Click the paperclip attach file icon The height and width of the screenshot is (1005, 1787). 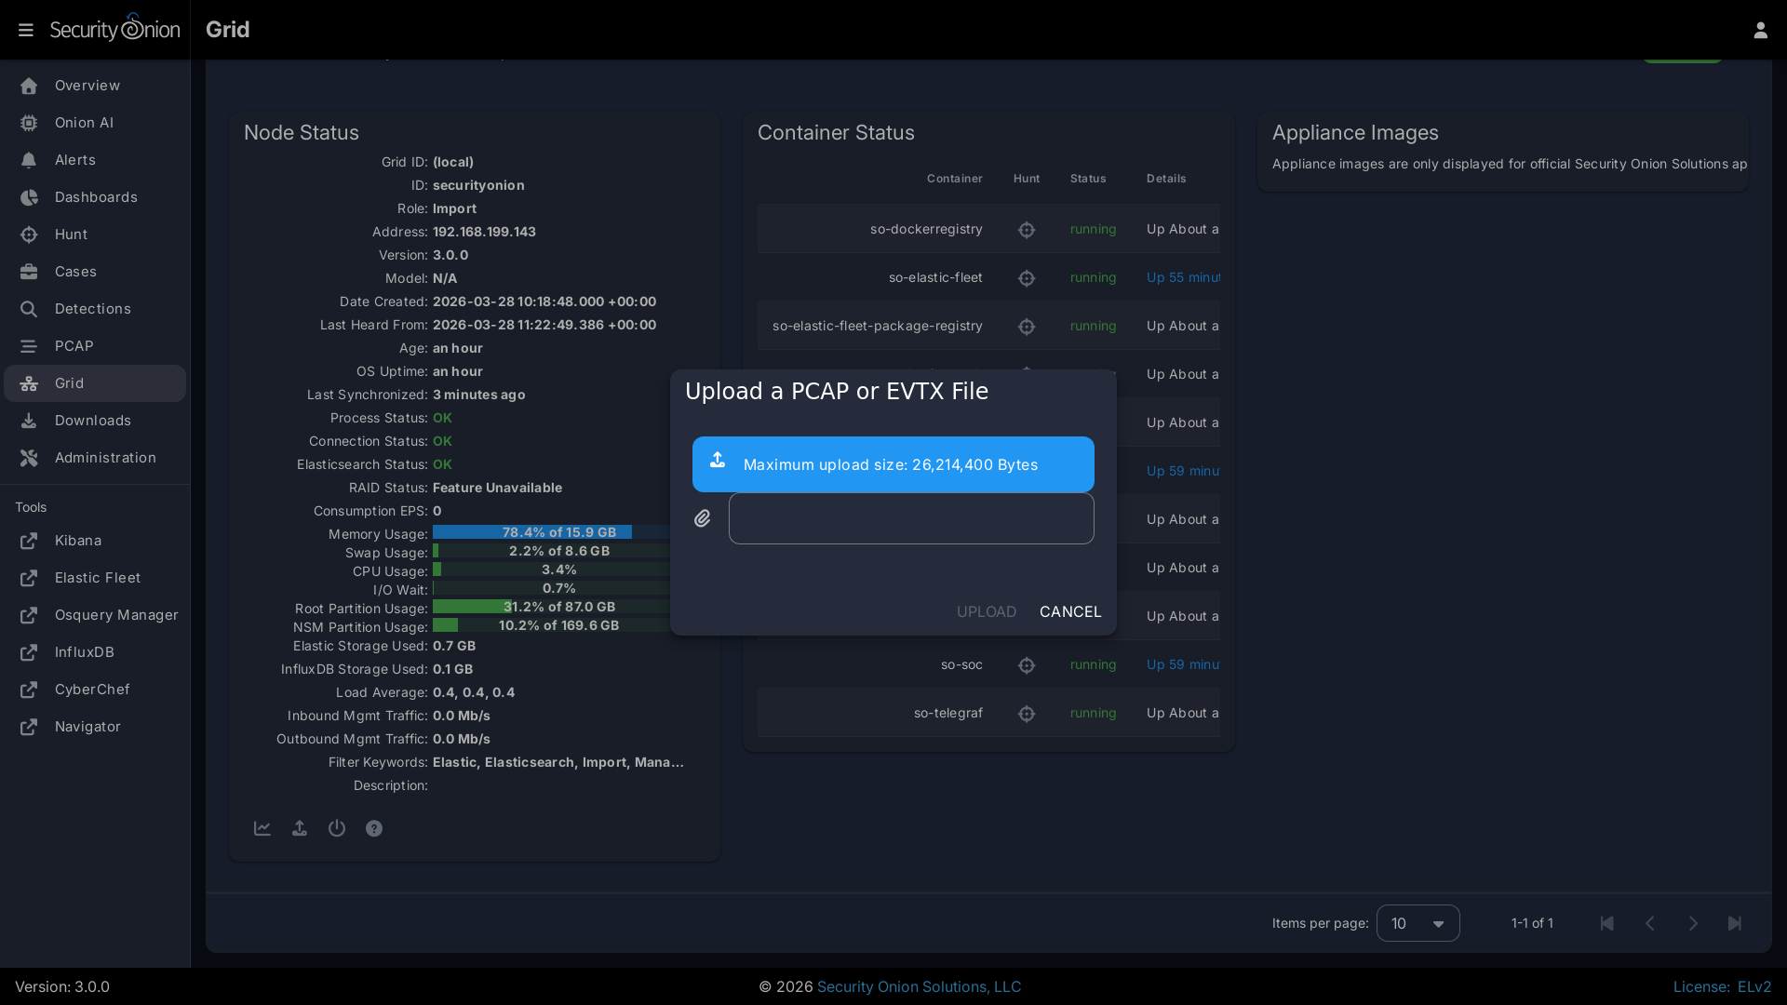pyautogui.click(x=703, y=518)
